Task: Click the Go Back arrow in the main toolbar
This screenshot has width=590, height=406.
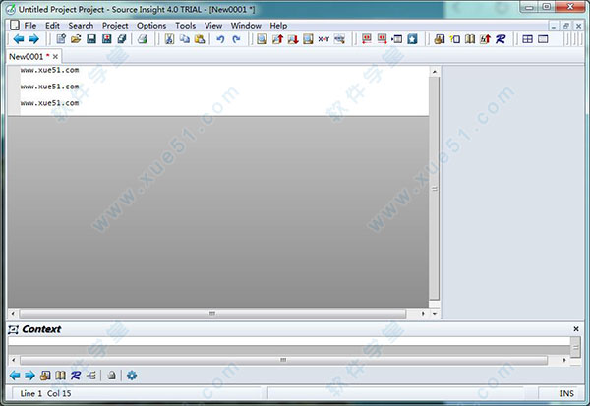Action: 18,39
